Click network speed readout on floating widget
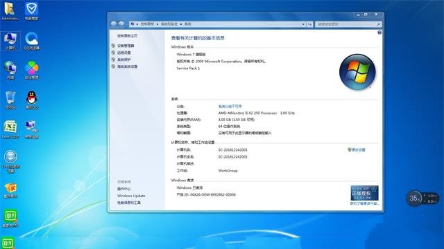 click(431, 199)
